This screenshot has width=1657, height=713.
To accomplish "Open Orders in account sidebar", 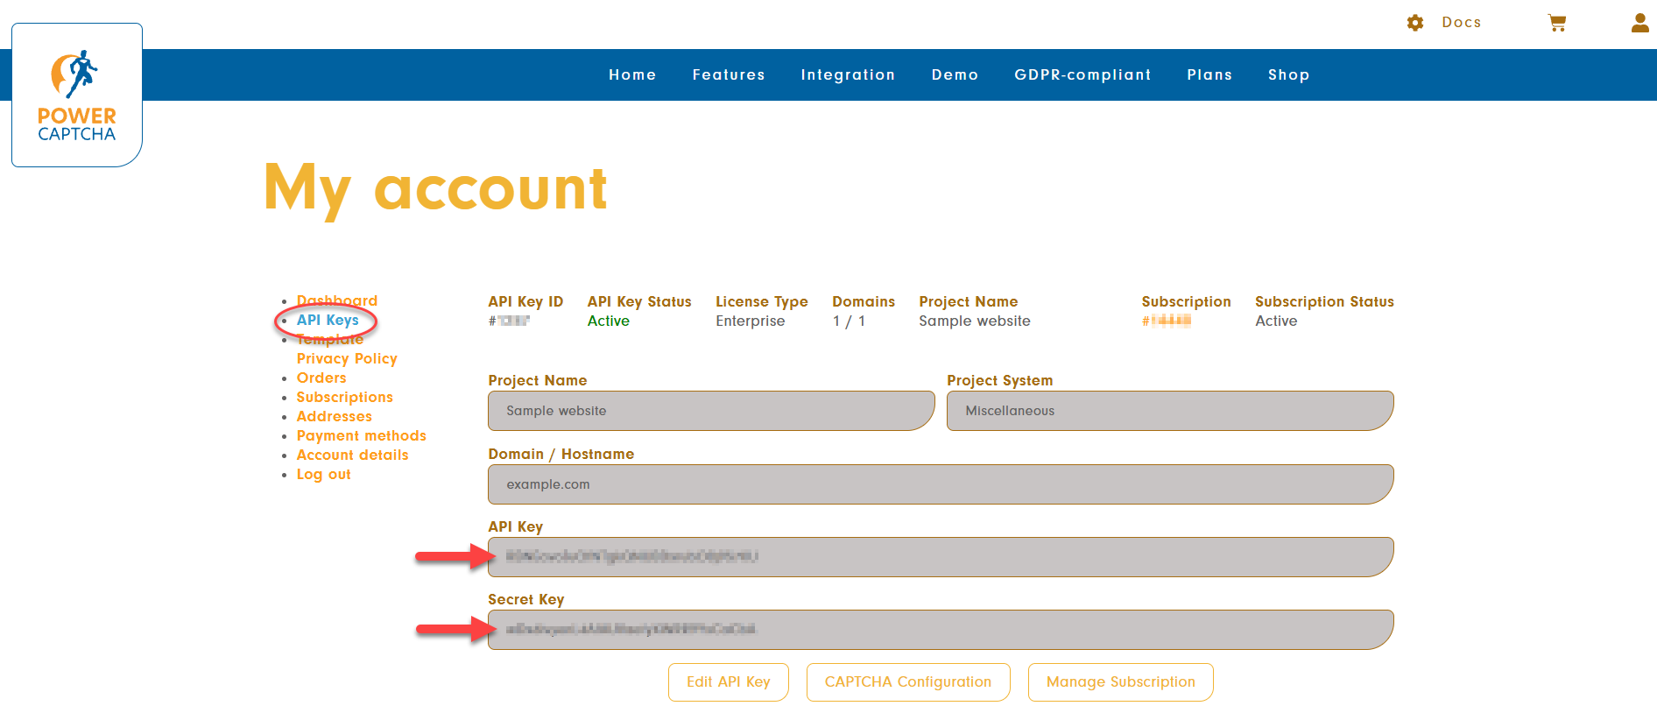I will [x=321, y=378].
